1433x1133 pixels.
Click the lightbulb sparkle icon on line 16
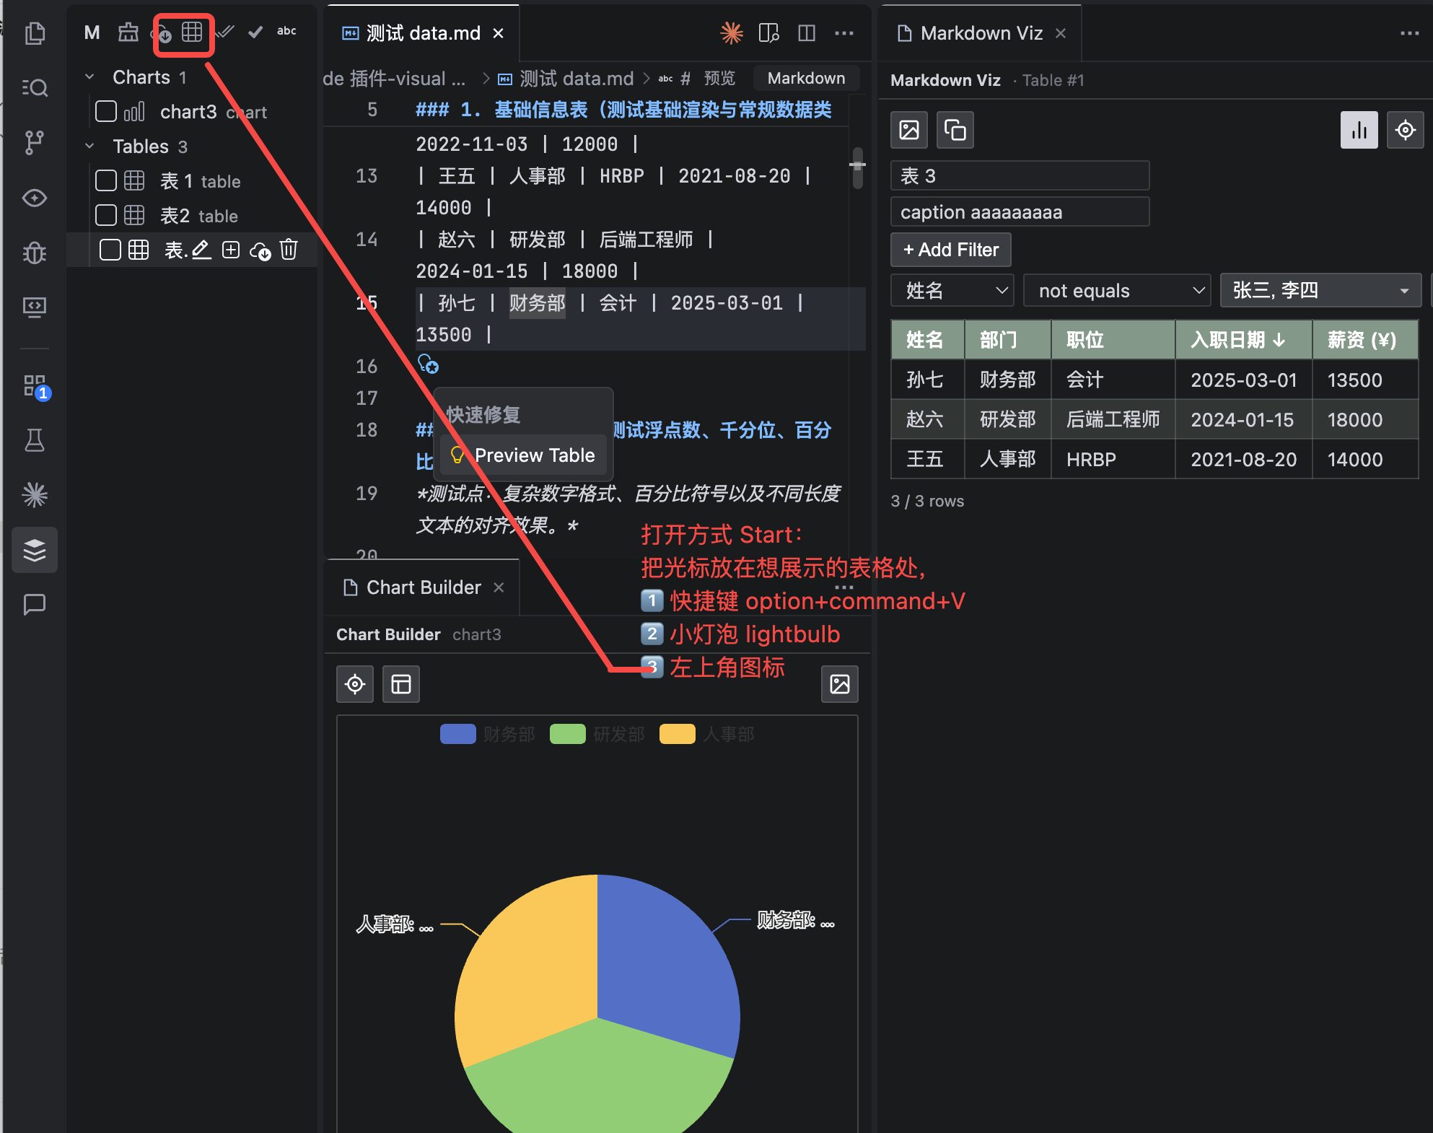tap(428, 364)
